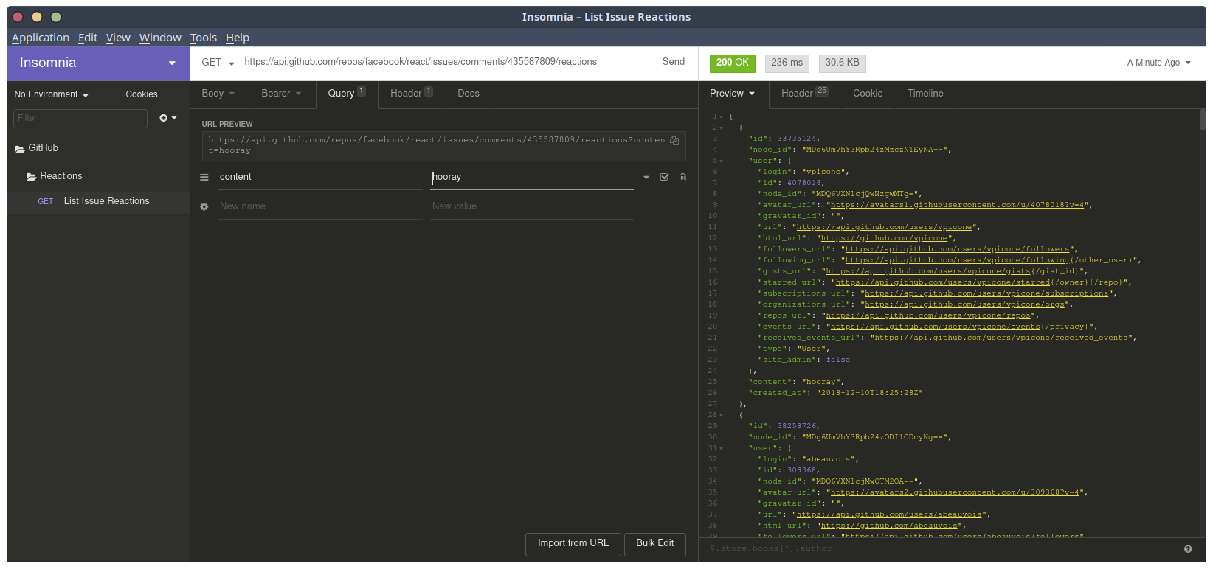Switch to the request Header tab
Viewport: 1213px width, 569px height.
(x=411, y=94)
